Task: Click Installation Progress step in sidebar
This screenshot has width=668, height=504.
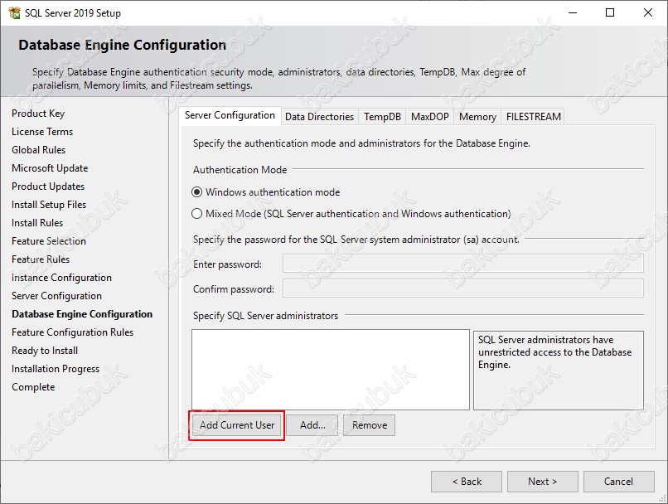Action: [x=56, y=369]
